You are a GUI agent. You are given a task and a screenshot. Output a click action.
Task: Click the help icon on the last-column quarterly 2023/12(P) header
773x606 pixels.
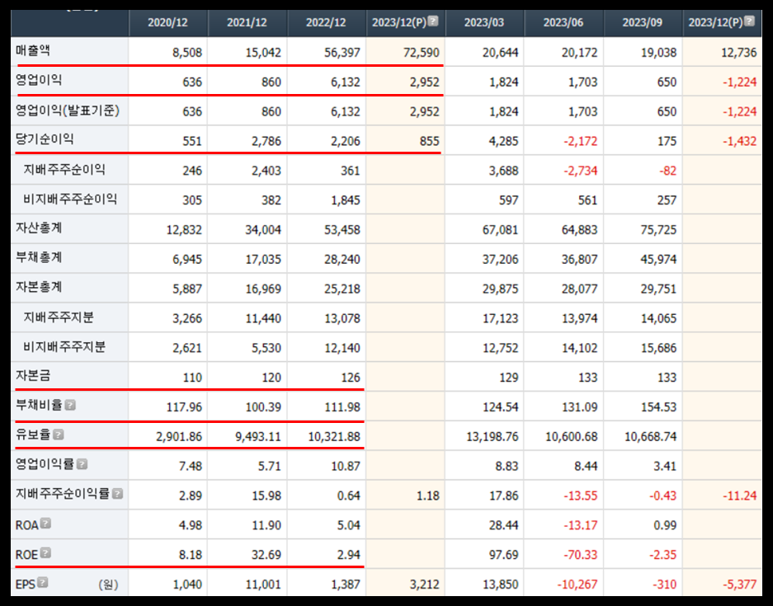pyautogui.click(x=749, y=21)
